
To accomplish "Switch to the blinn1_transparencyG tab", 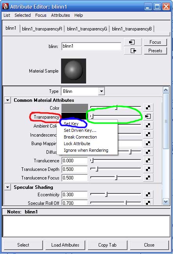I will tap(87, 29).
